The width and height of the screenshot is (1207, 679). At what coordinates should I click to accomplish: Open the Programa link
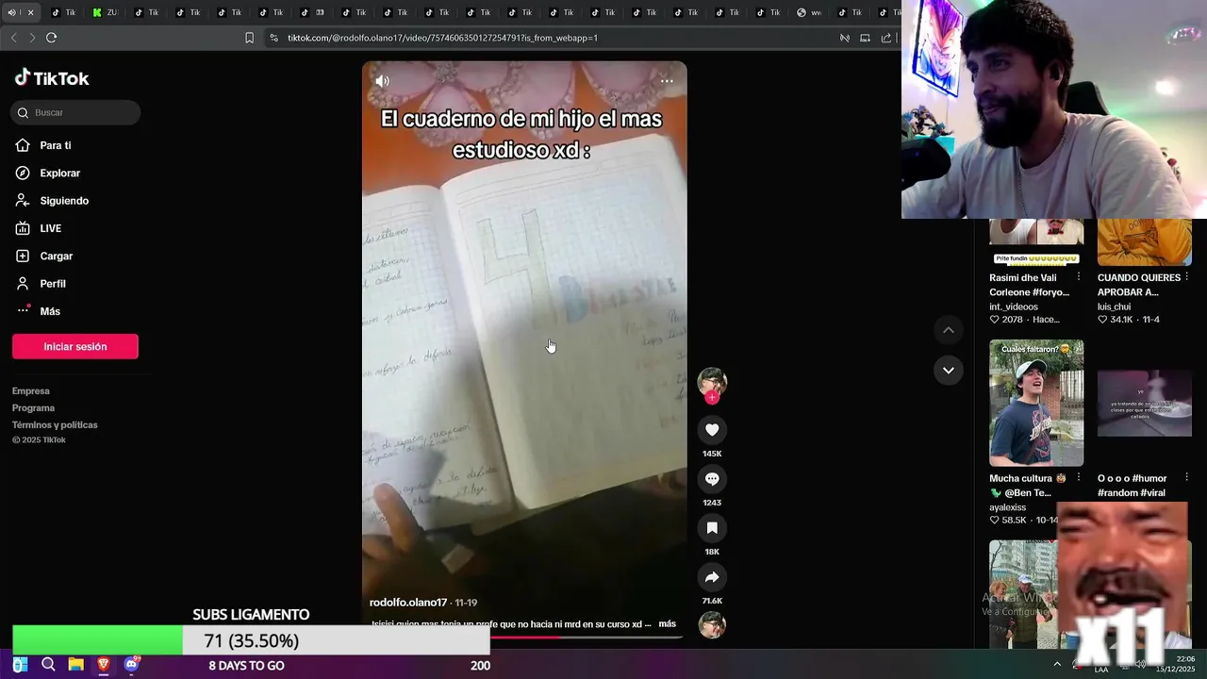(33, 407)
